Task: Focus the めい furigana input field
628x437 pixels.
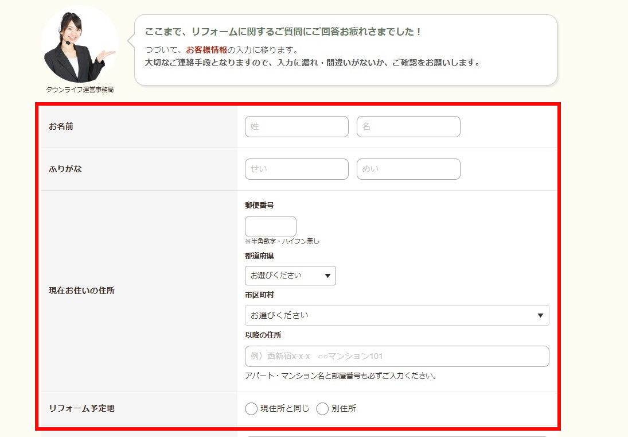Action: (408, 169)
